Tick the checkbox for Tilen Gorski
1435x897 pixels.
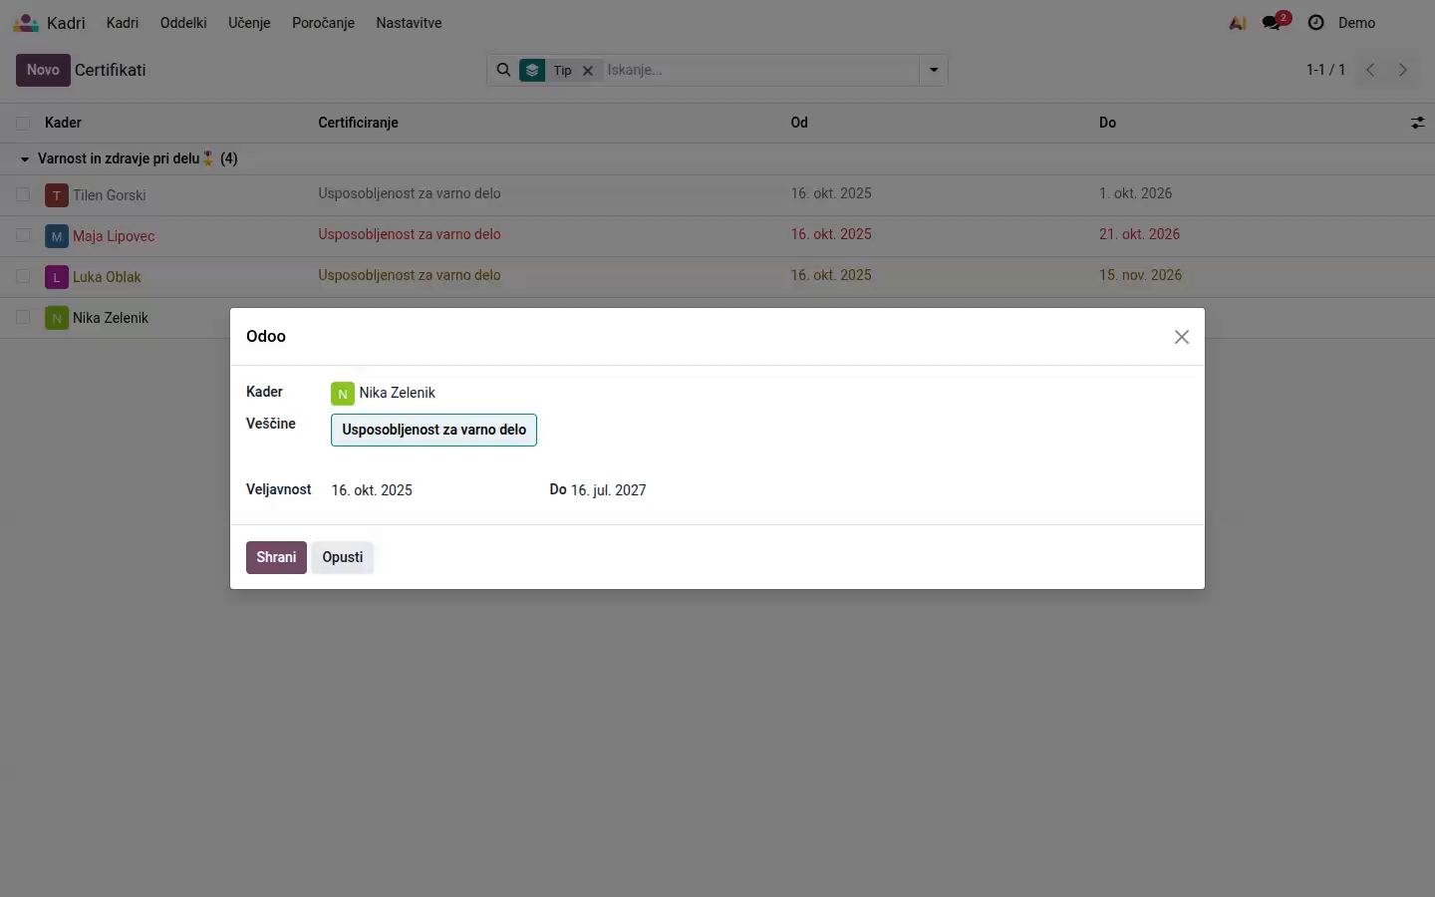click(x=23, y=194)
